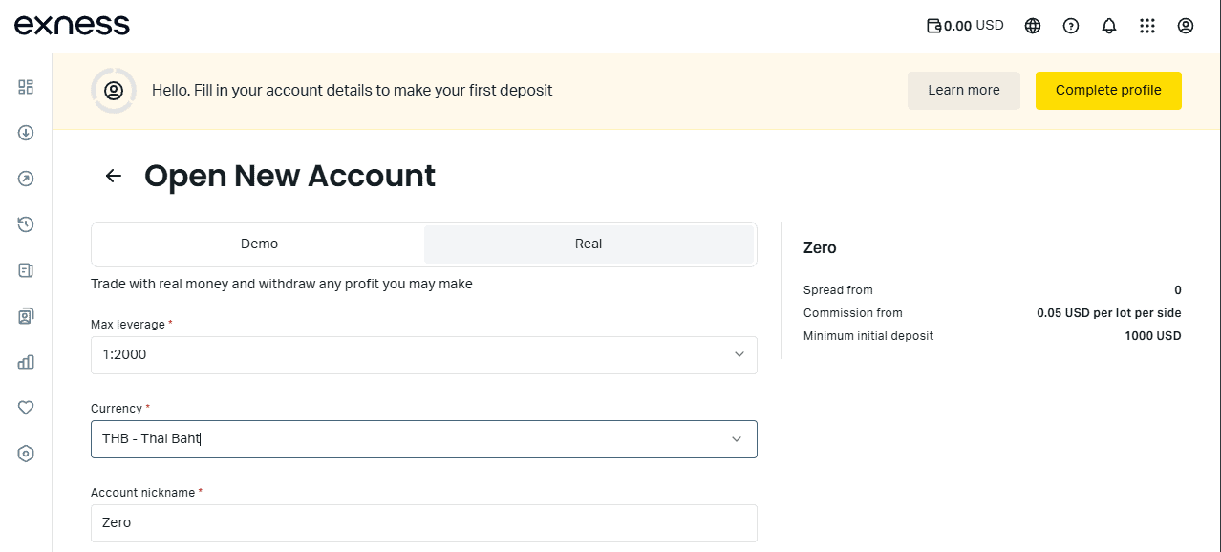Click the deposit download icon in sidebar
This screenshot has width=1221, height=552.
[26, 133]
